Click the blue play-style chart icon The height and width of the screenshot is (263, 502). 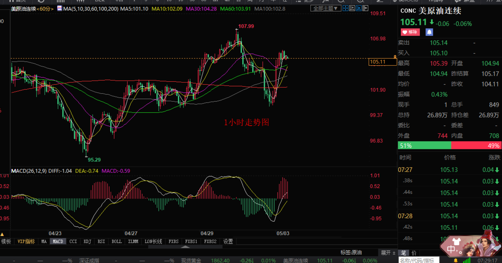(x=359, y=8)
